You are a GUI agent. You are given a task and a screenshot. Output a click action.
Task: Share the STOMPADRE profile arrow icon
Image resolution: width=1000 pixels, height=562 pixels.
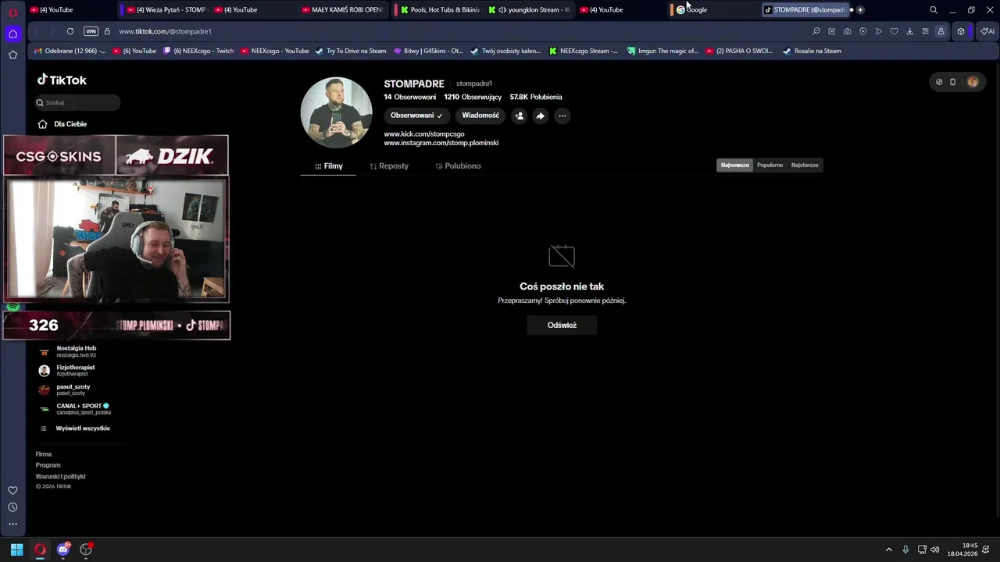[x=540, y=116]
